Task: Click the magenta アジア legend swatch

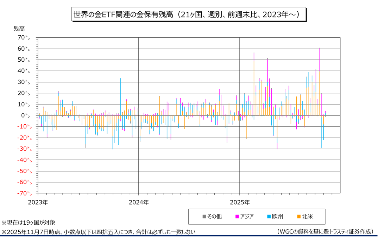Action: pos(237,217)
